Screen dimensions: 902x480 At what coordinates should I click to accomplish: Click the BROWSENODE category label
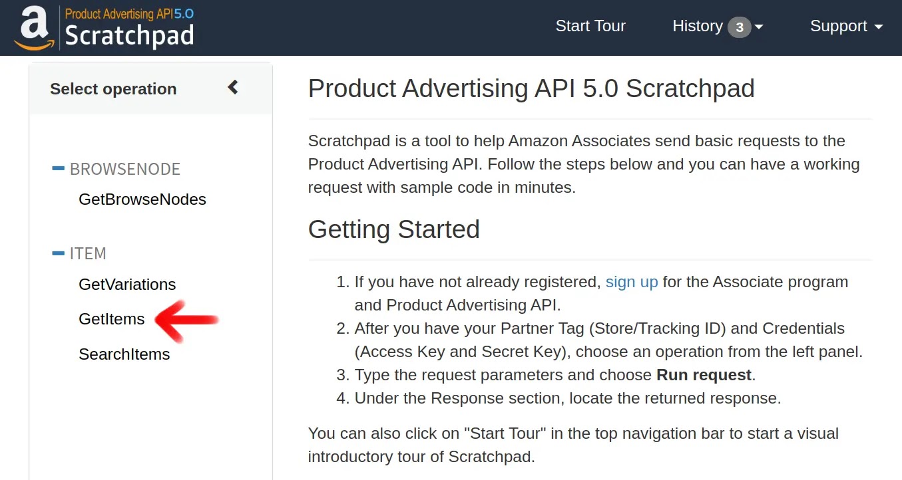coord(125,169)
